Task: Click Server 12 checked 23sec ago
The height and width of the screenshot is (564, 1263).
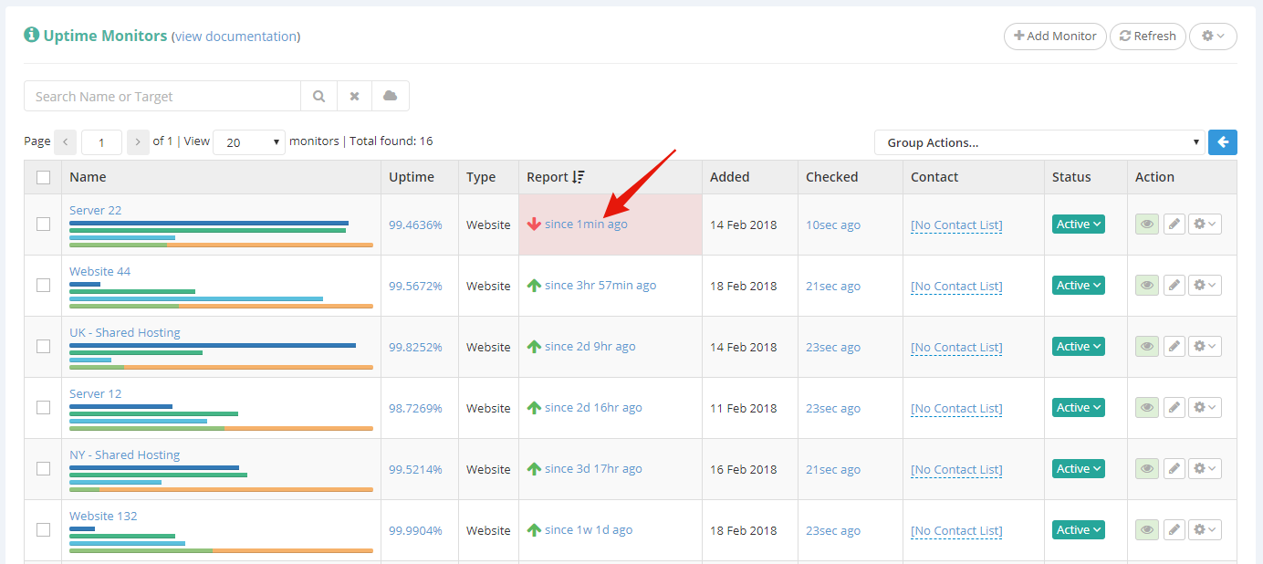Action: 833,408
